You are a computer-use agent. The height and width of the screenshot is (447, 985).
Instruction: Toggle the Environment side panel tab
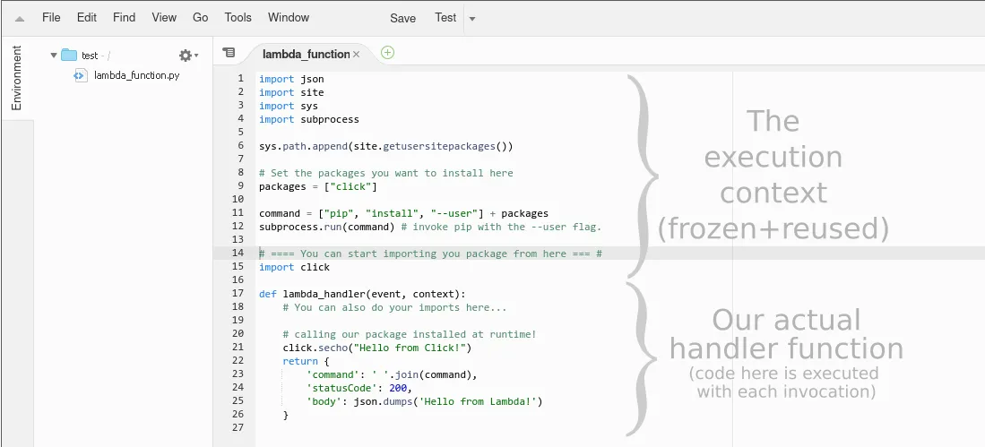pos(16,78)
